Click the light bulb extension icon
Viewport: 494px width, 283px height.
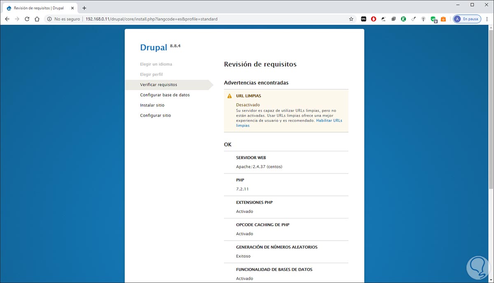point(423,19)
